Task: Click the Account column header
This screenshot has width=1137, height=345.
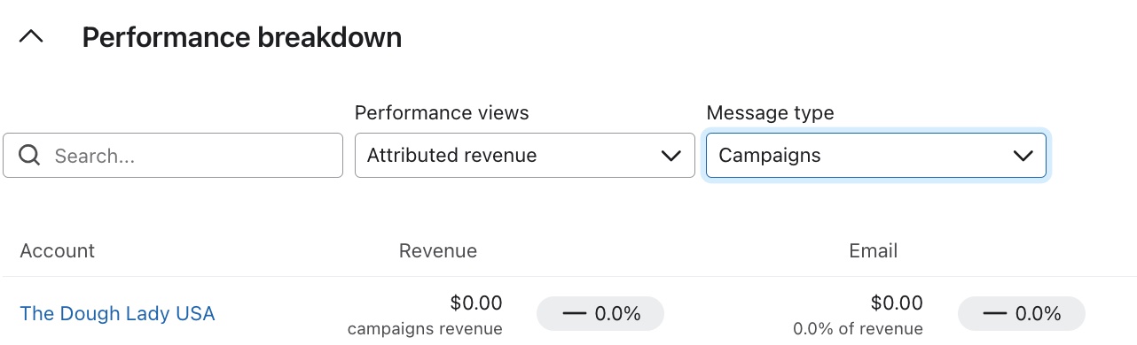Action: [x=58, y=250]
